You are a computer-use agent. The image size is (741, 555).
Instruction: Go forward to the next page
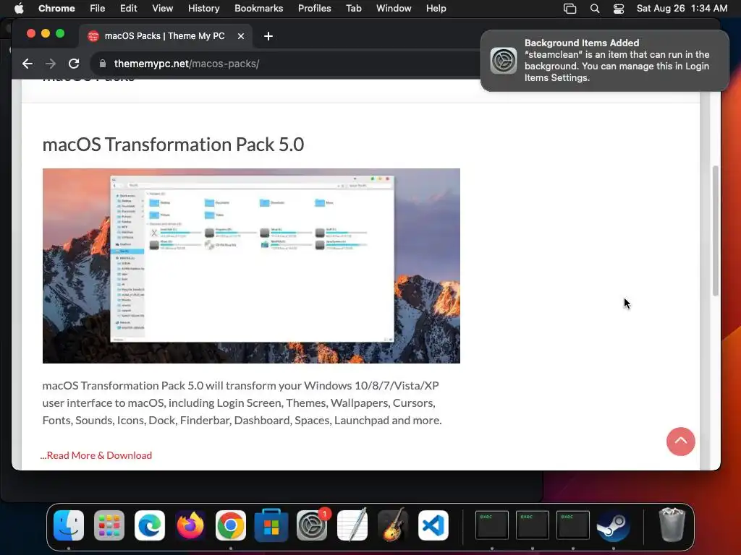[x=51, y=64]
